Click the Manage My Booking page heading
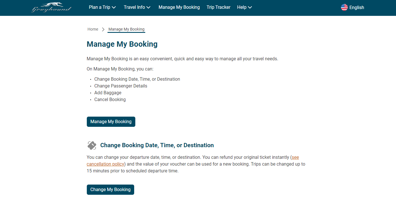396x199 pixels. coord(122,44)
